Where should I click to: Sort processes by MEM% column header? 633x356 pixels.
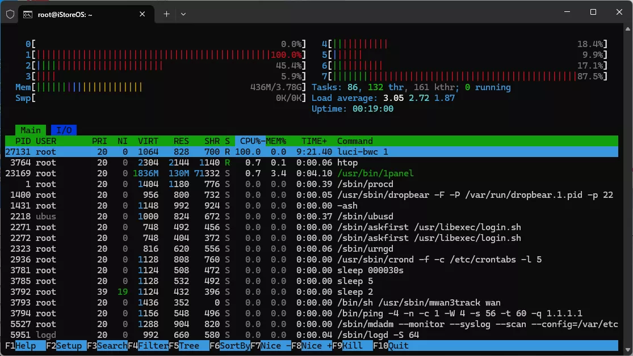(x=276, y=141)
